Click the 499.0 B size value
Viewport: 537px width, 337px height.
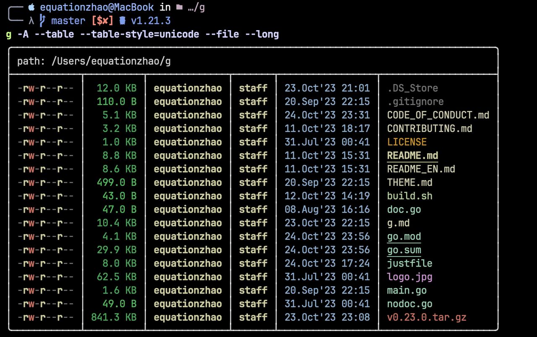117,183
